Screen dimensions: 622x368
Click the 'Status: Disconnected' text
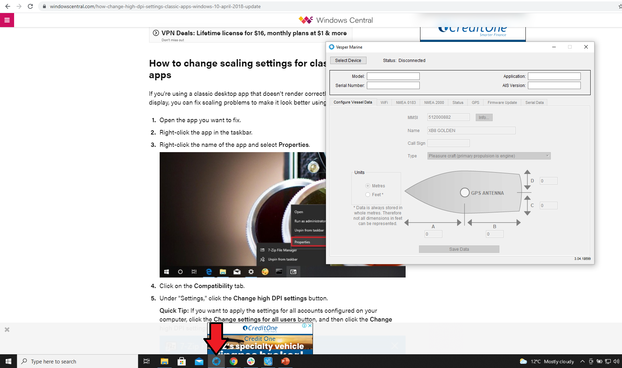pyautogui.click(x=404, y=61)
